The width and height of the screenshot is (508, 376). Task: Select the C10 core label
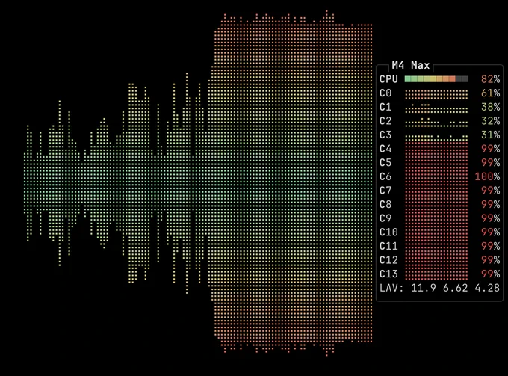click(388, 232)
